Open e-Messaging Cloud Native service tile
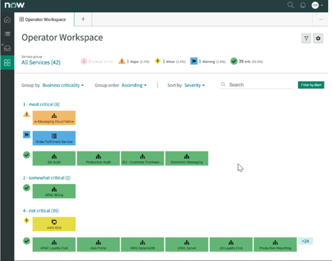332x261 pixels. coord(54,118)
